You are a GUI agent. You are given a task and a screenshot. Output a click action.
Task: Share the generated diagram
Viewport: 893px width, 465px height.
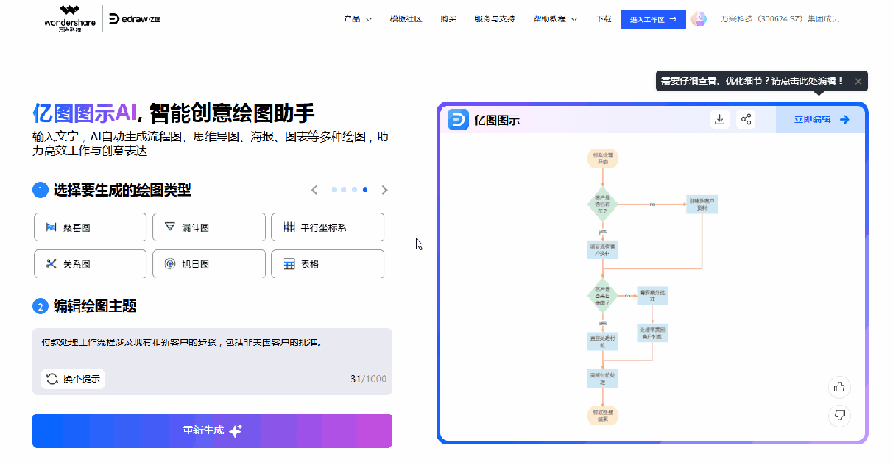click(746, 119)
